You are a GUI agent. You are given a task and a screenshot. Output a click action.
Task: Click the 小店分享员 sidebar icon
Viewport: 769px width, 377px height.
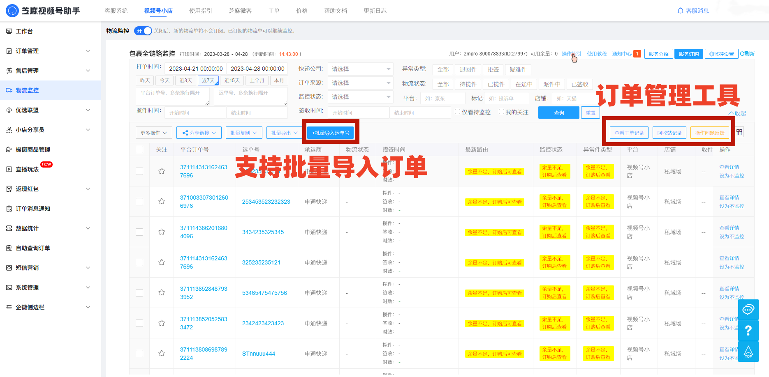point(9,130)
